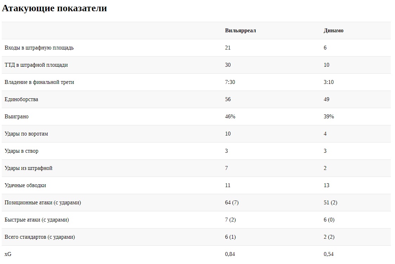The image size is (395, 264).
Task: Click Villarreal's 7:30 final third possession value
Action: tap(230, 82)
